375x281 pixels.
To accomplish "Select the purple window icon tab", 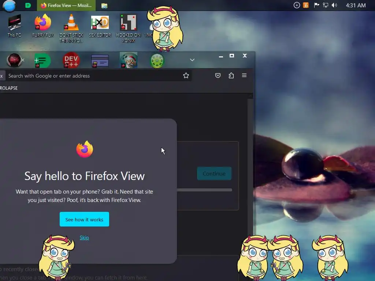I will pyautogui.click(x=100, y=61).
